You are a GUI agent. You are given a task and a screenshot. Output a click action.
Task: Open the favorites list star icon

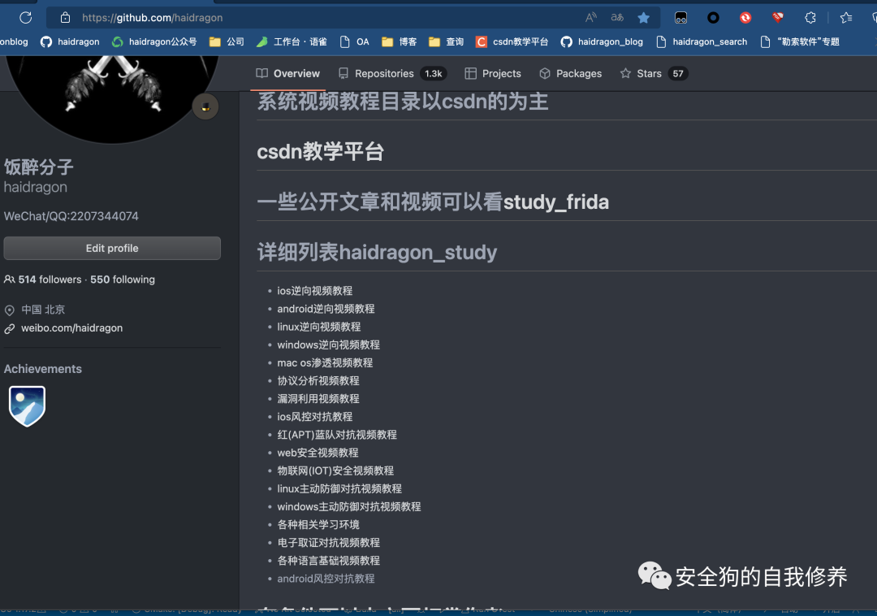coord(846,18)
